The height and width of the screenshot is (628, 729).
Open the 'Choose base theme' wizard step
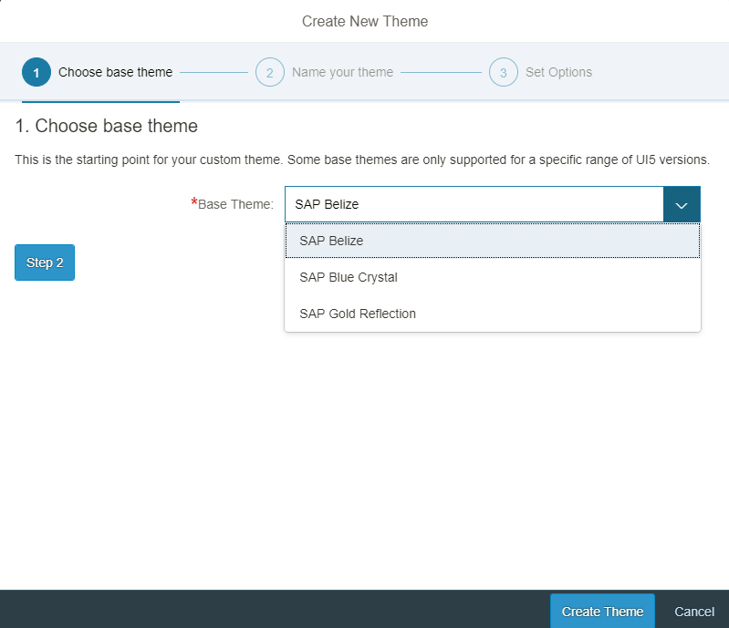click(x=115, y=72)
